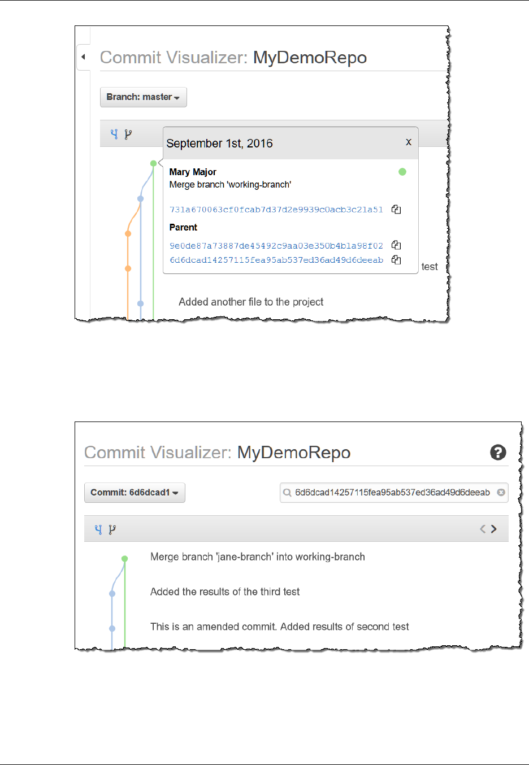
Task: Open the Commit: 6d6dcad1 dropdown
Action: pos(135,493)
